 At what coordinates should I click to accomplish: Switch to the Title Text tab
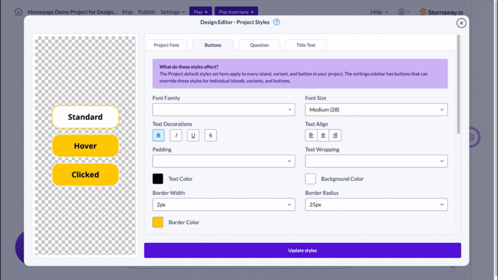pos(305,45)
